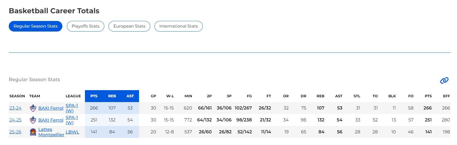The height and width of the screenshot is (145, 457).
Task: Open European Stats tab
Action: (129, 26)
